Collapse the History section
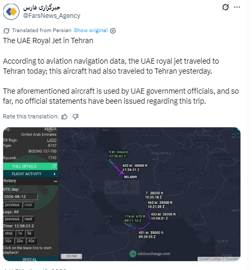The image size is (252, 270). pyautogui.click(x=55, y=181)
